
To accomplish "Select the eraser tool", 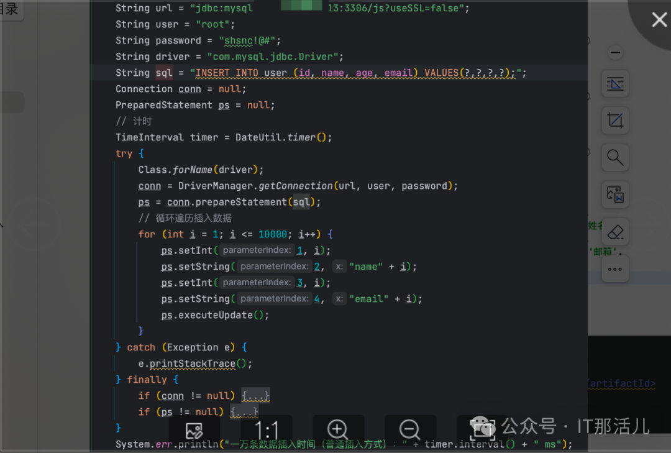I will [615, 232].
